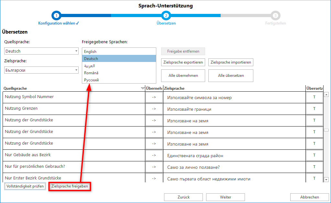
Task: Click T translate button for Nutzung Grenzen
Action: [x=314, y=109]
